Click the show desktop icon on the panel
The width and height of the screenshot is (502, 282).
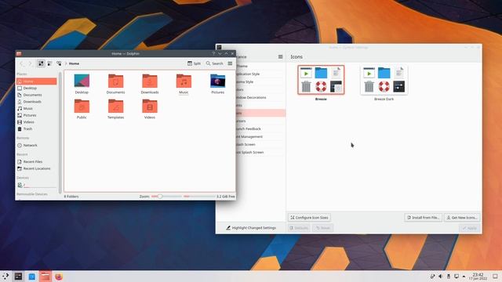[495, 277]
